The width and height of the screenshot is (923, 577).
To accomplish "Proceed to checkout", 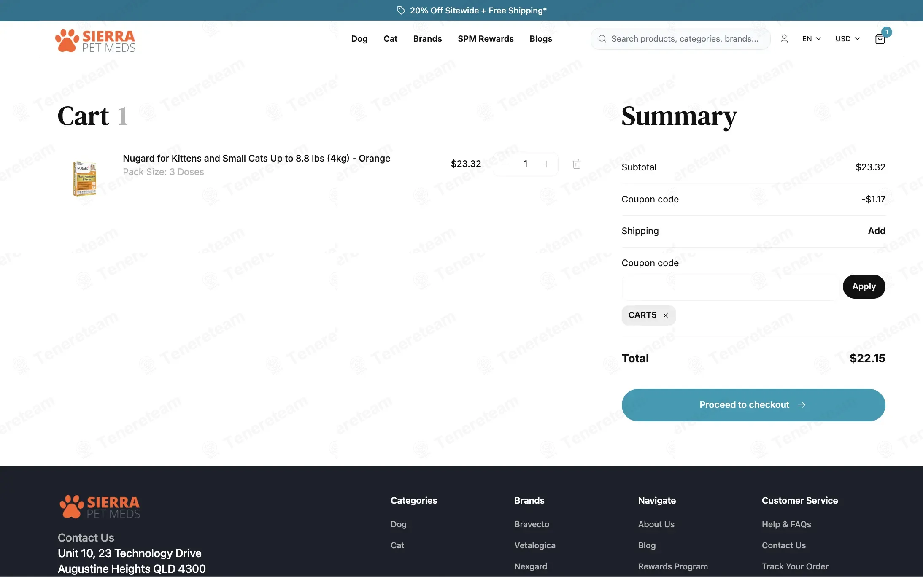I will [x=753, y=405].
